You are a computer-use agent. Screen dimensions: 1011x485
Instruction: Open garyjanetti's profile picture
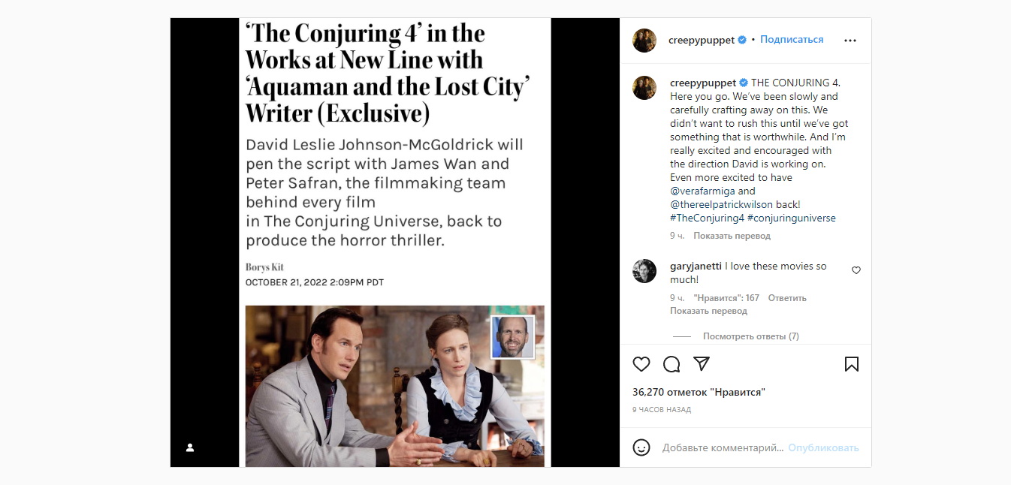tap(644, 271)
